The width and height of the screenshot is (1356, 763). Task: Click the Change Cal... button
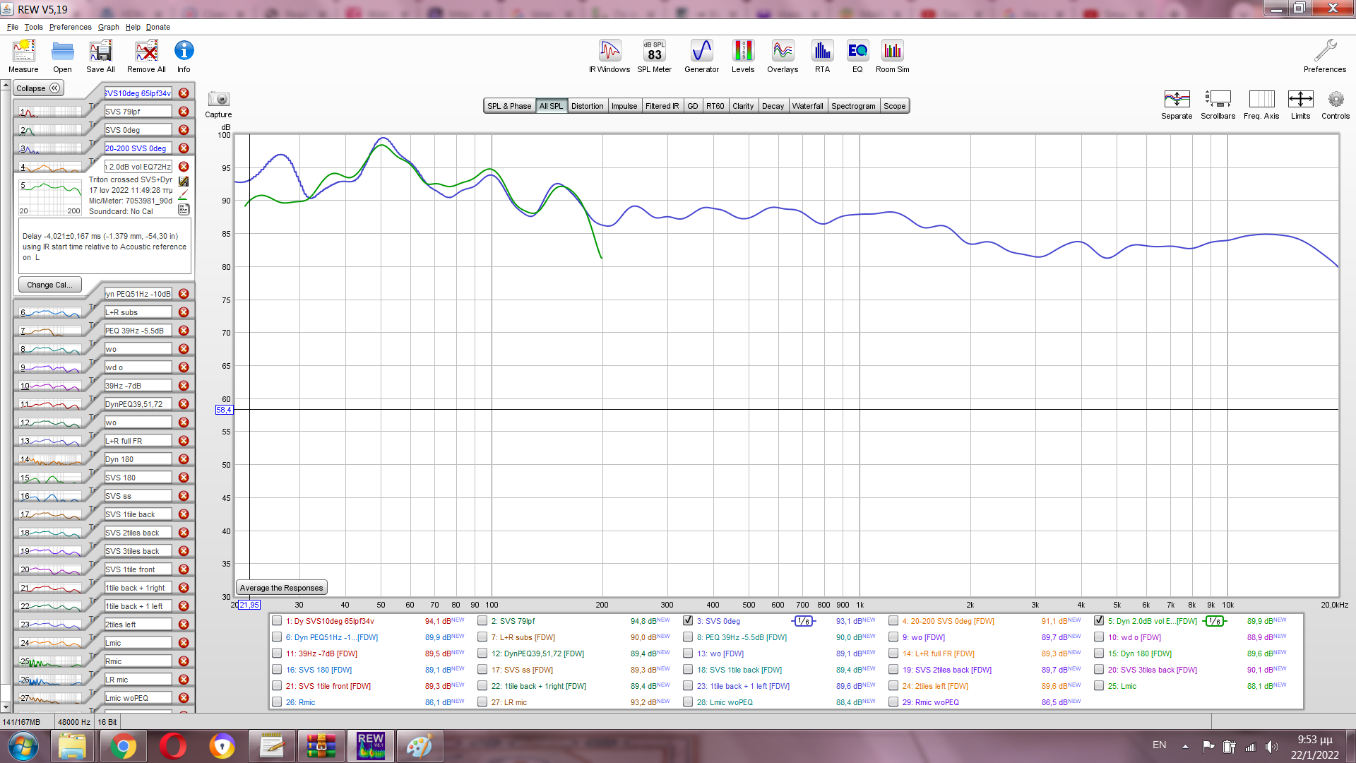tap(49, 285)
